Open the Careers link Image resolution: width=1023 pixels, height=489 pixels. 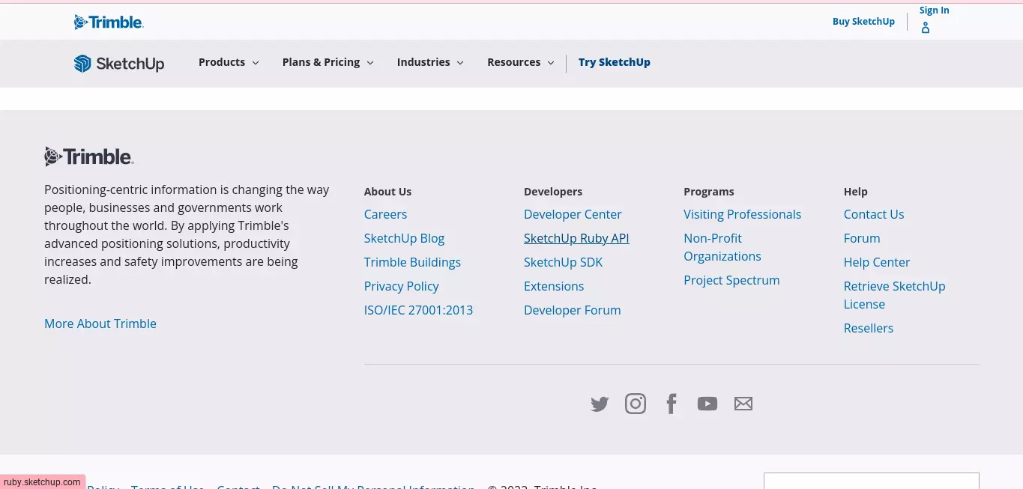385,214
